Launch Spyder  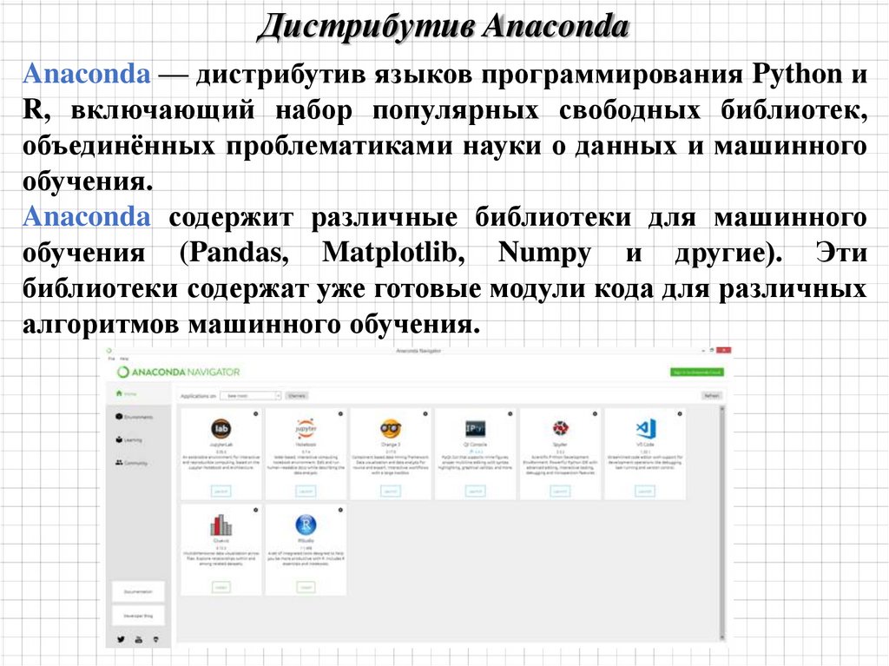coord(560,491)
